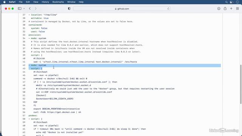242x136 pixels.
Task: Open the Safari application menu
Action: [x=12, y=2]
